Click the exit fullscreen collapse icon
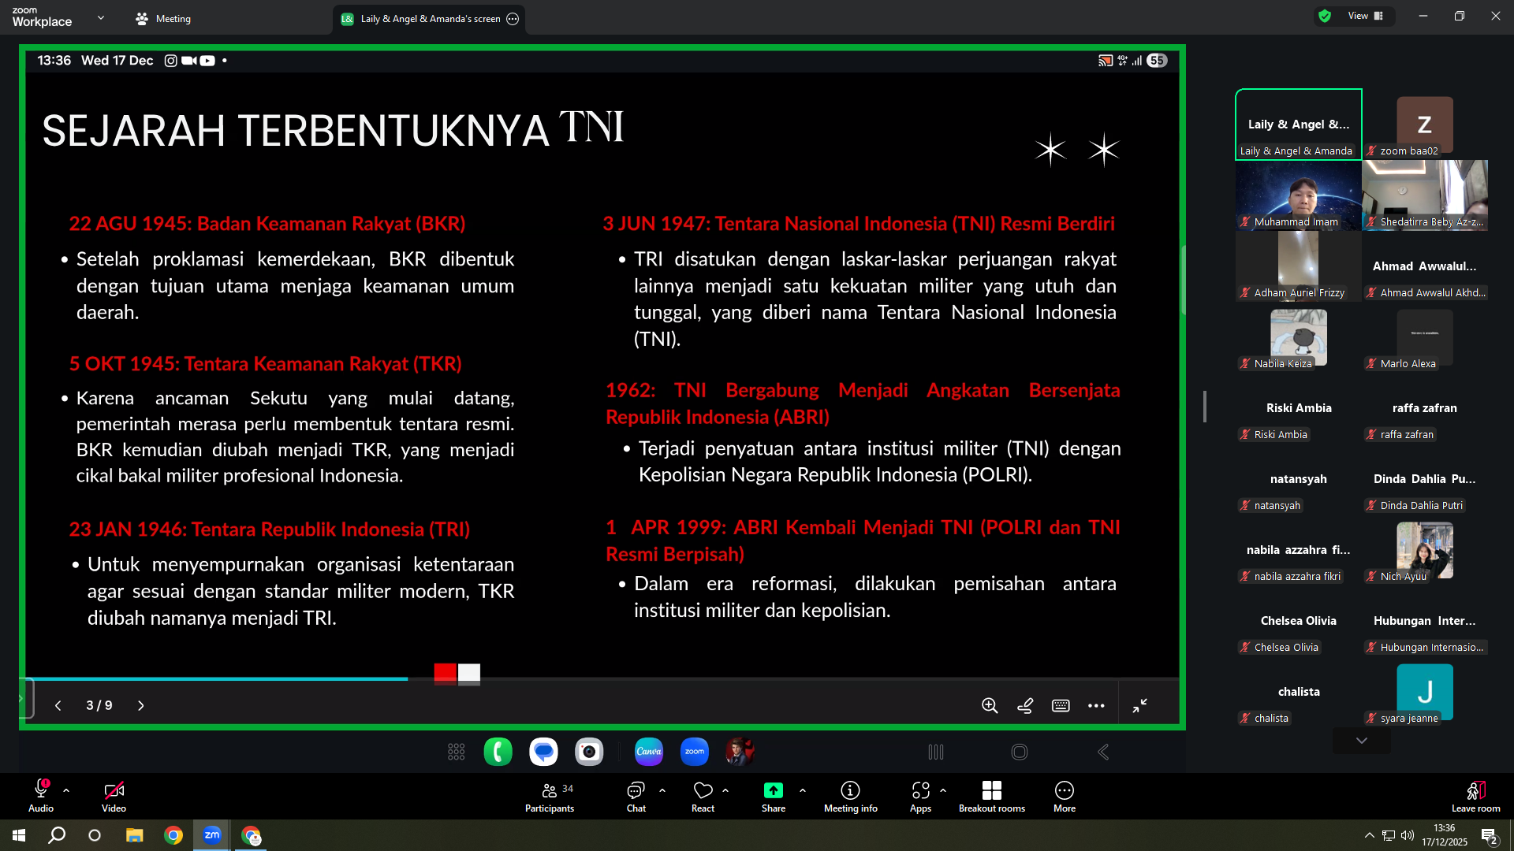This screenshot has width=1514, height=851. [x=1140, y=705]
